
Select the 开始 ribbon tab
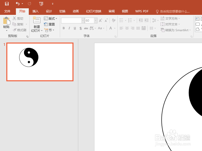(22, 11)
